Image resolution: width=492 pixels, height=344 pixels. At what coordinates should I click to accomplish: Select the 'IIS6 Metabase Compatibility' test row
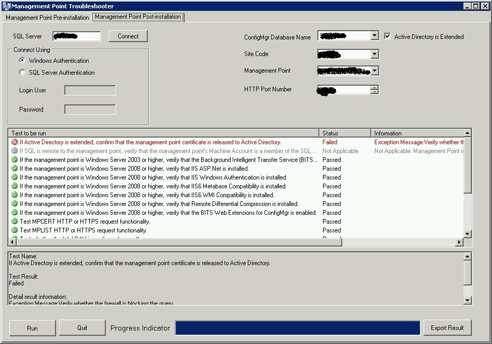pyautogui.click(x=236, y=186)
